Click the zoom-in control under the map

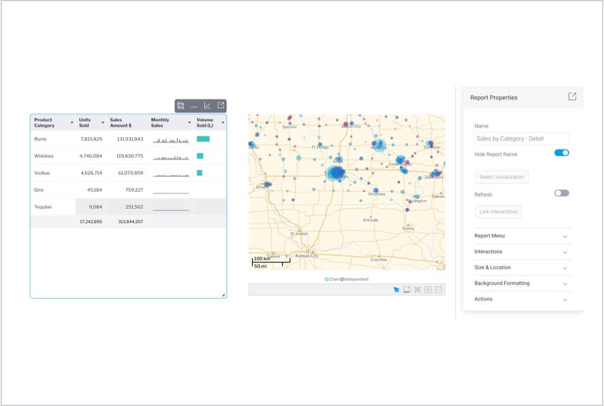click(x=428, y=290)
